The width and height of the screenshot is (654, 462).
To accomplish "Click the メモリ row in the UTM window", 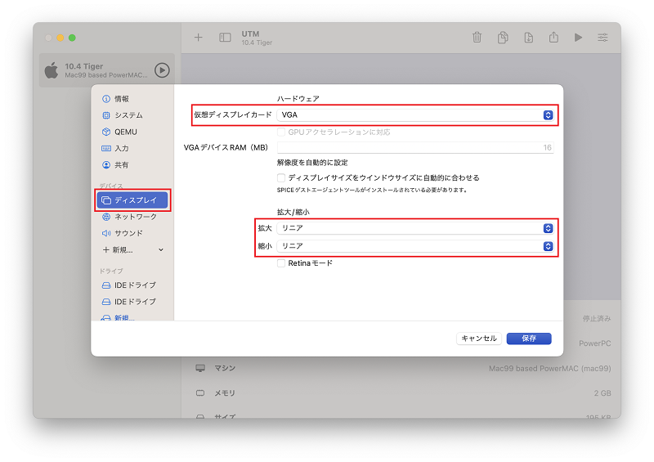I will [403, 393].
